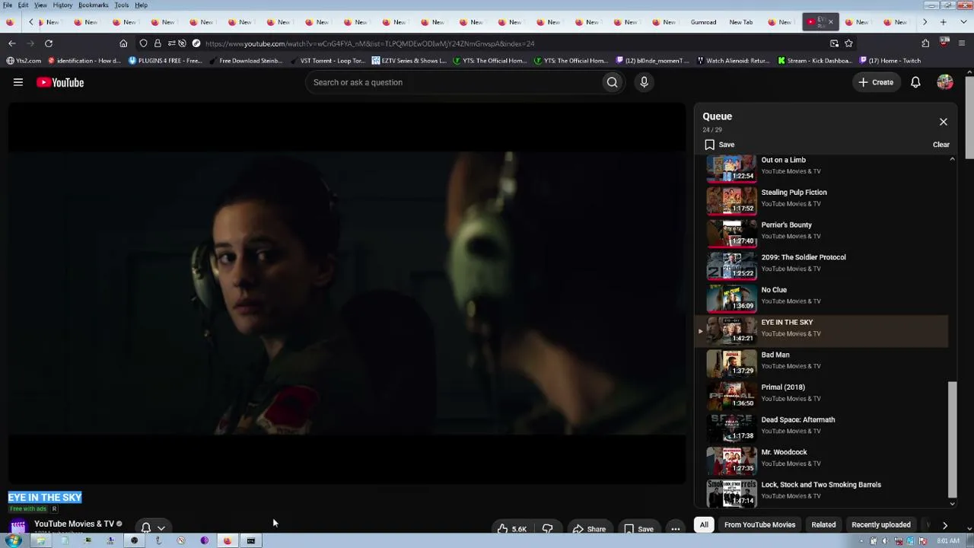Image resolution: width=974 pixels, height=548 pixels.
Task: Dislike the current video
Action: coord(547,529)
